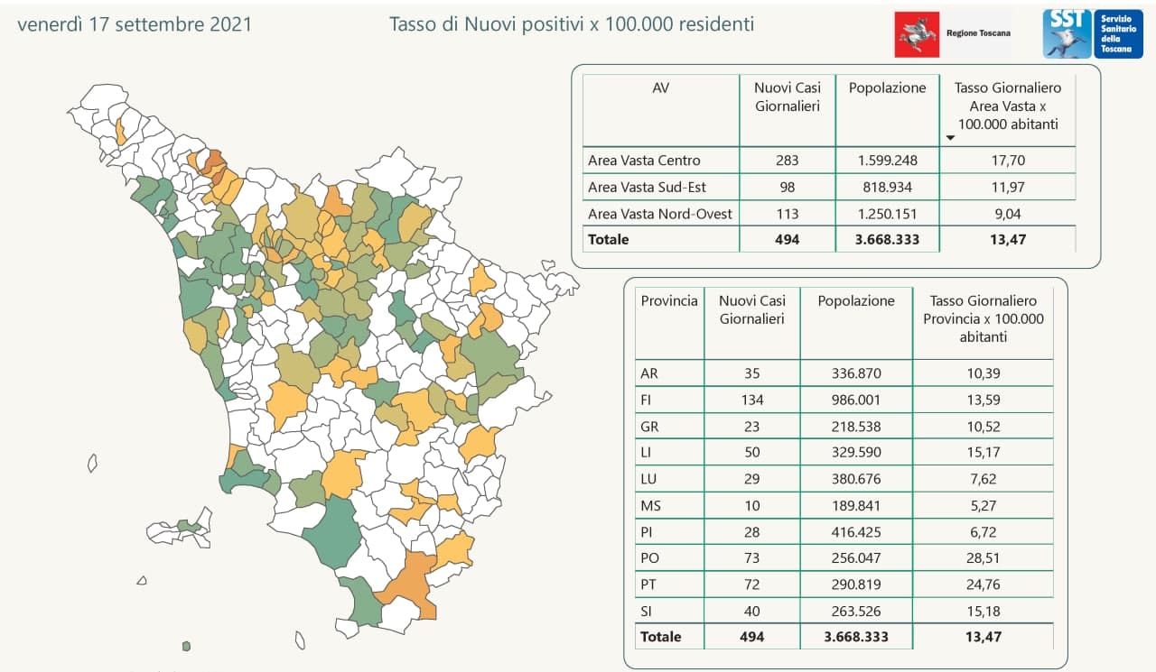Click Tasso Giornaliero Provincia column header
Image resolution: width=1156 pixels, height=672 pixels.
point(983,318)
